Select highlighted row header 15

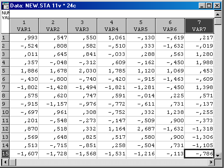[x=5, y=154]
